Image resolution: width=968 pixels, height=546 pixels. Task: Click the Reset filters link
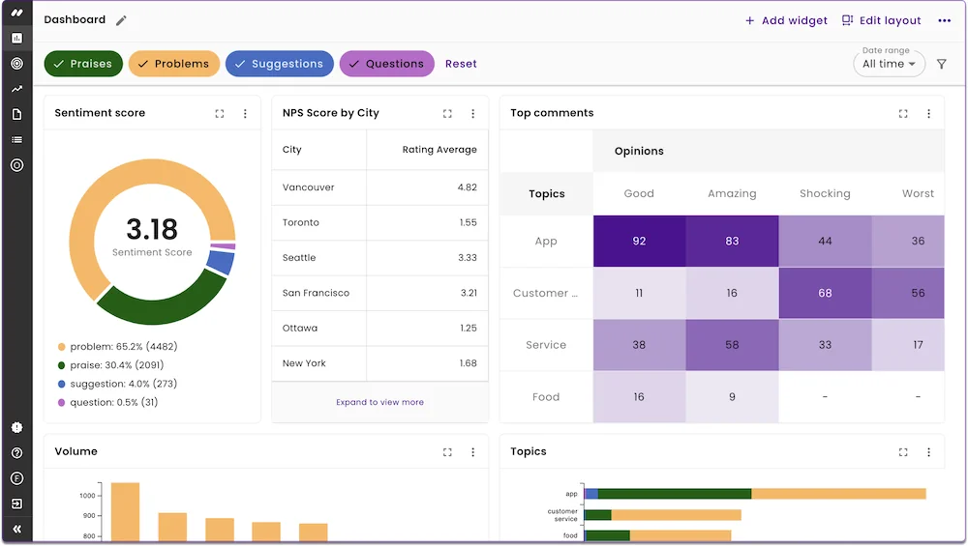click(x=461, y=64)
